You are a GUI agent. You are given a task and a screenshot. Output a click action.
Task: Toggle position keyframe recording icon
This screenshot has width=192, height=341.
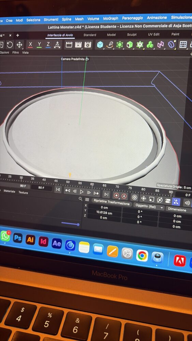(143, 198)
